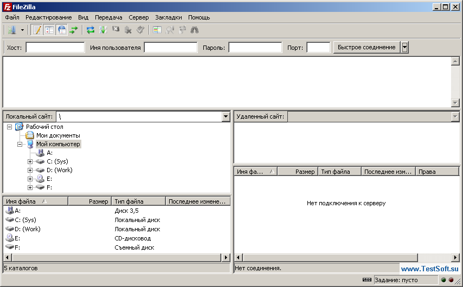The image size is (463, 287).
Task: Toggle synchronized browsing icon
Action: click(x=182, y=30)
